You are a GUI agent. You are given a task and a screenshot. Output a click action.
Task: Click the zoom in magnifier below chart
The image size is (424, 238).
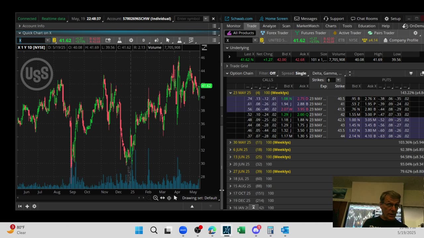(155, 198)
